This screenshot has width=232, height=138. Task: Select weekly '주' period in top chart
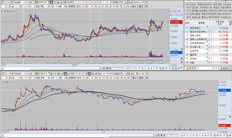click(55, 2)
